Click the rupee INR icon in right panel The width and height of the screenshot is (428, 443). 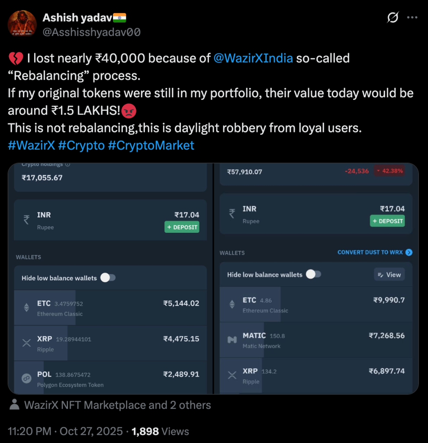pos(232,214)
